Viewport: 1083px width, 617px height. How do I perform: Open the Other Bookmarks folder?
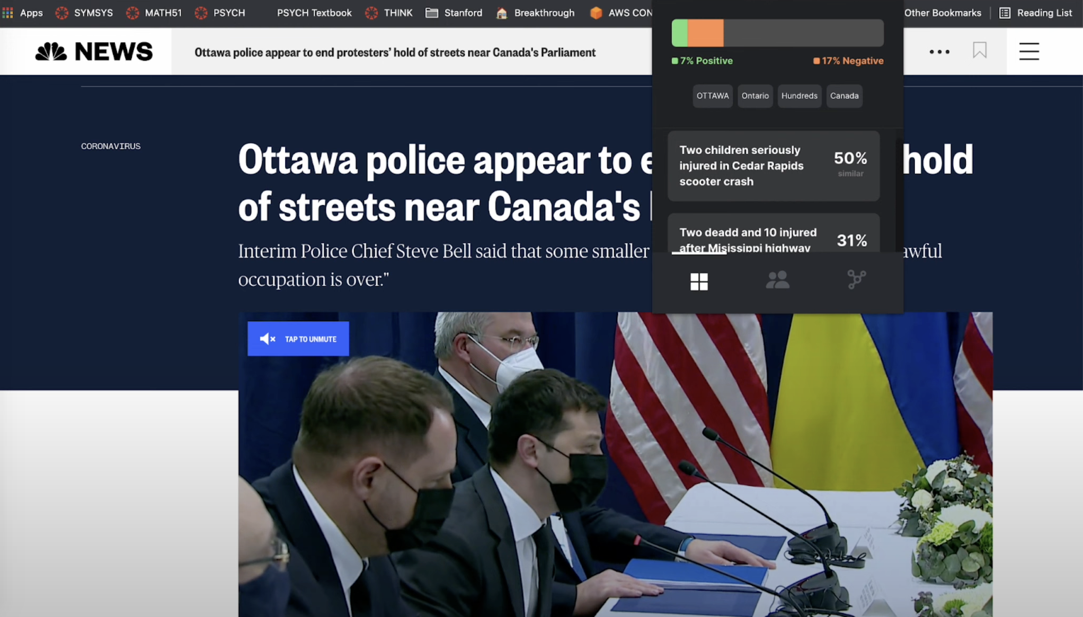coord(943,13)
